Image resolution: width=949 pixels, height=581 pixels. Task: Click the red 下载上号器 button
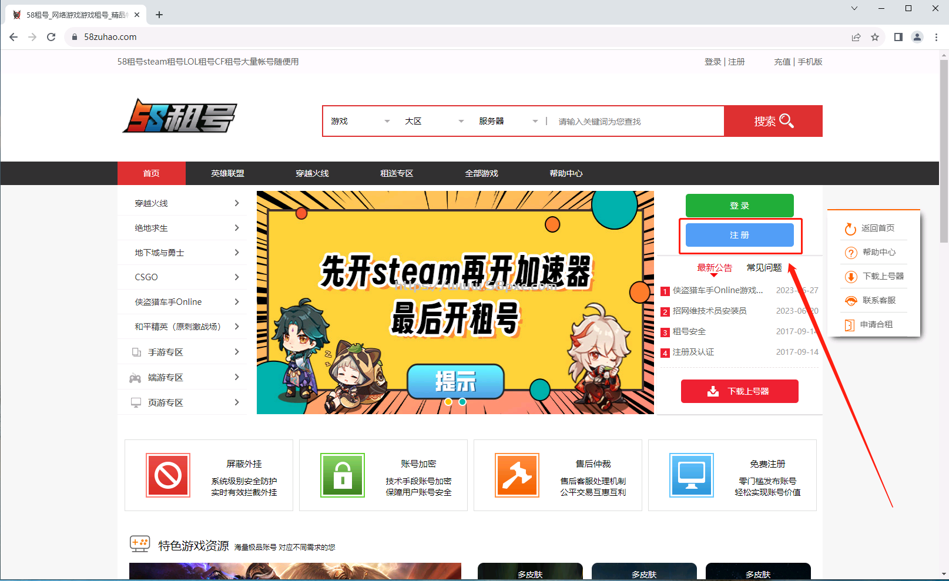click(x=740, y=391)
